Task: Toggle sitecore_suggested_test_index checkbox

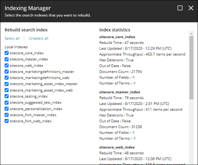Action: point(7,102)
